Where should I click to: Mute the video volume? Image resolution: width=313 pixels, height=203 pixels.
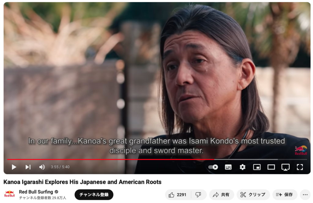(x=42, y=167)
